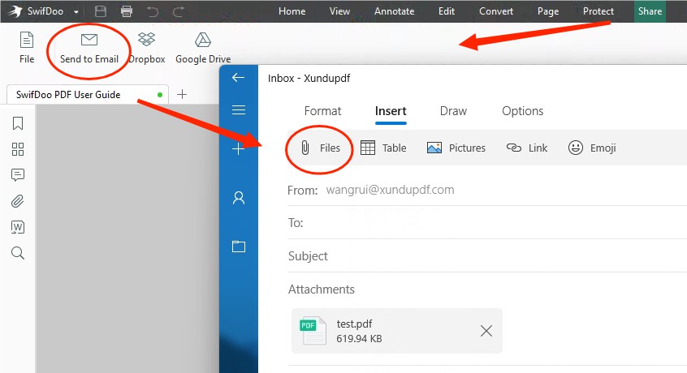
Task: Click the Print icon in title bar
Action: (127, 11)
